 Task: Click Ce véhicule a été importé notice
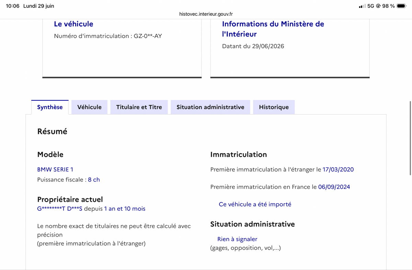click(255, 204)
